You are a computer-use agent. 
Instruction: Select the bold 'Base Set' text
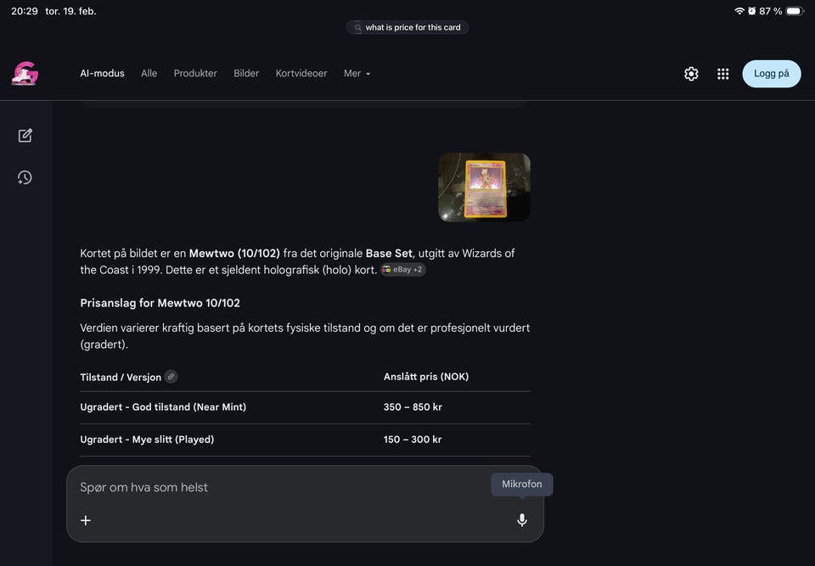[389, 253]
